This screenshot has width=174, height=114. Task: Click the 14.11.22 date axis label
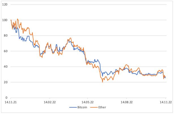point(166,102)
